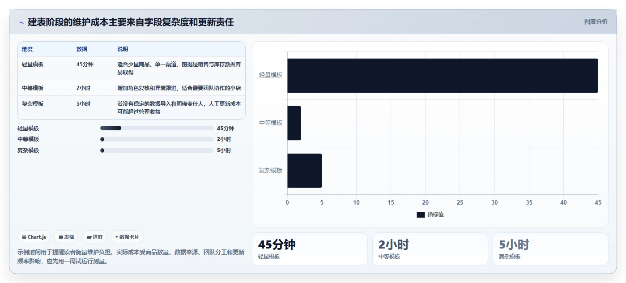Select the 5小时 data card
This screenshot has width=626, height=283.
click(x=550, y=249)
